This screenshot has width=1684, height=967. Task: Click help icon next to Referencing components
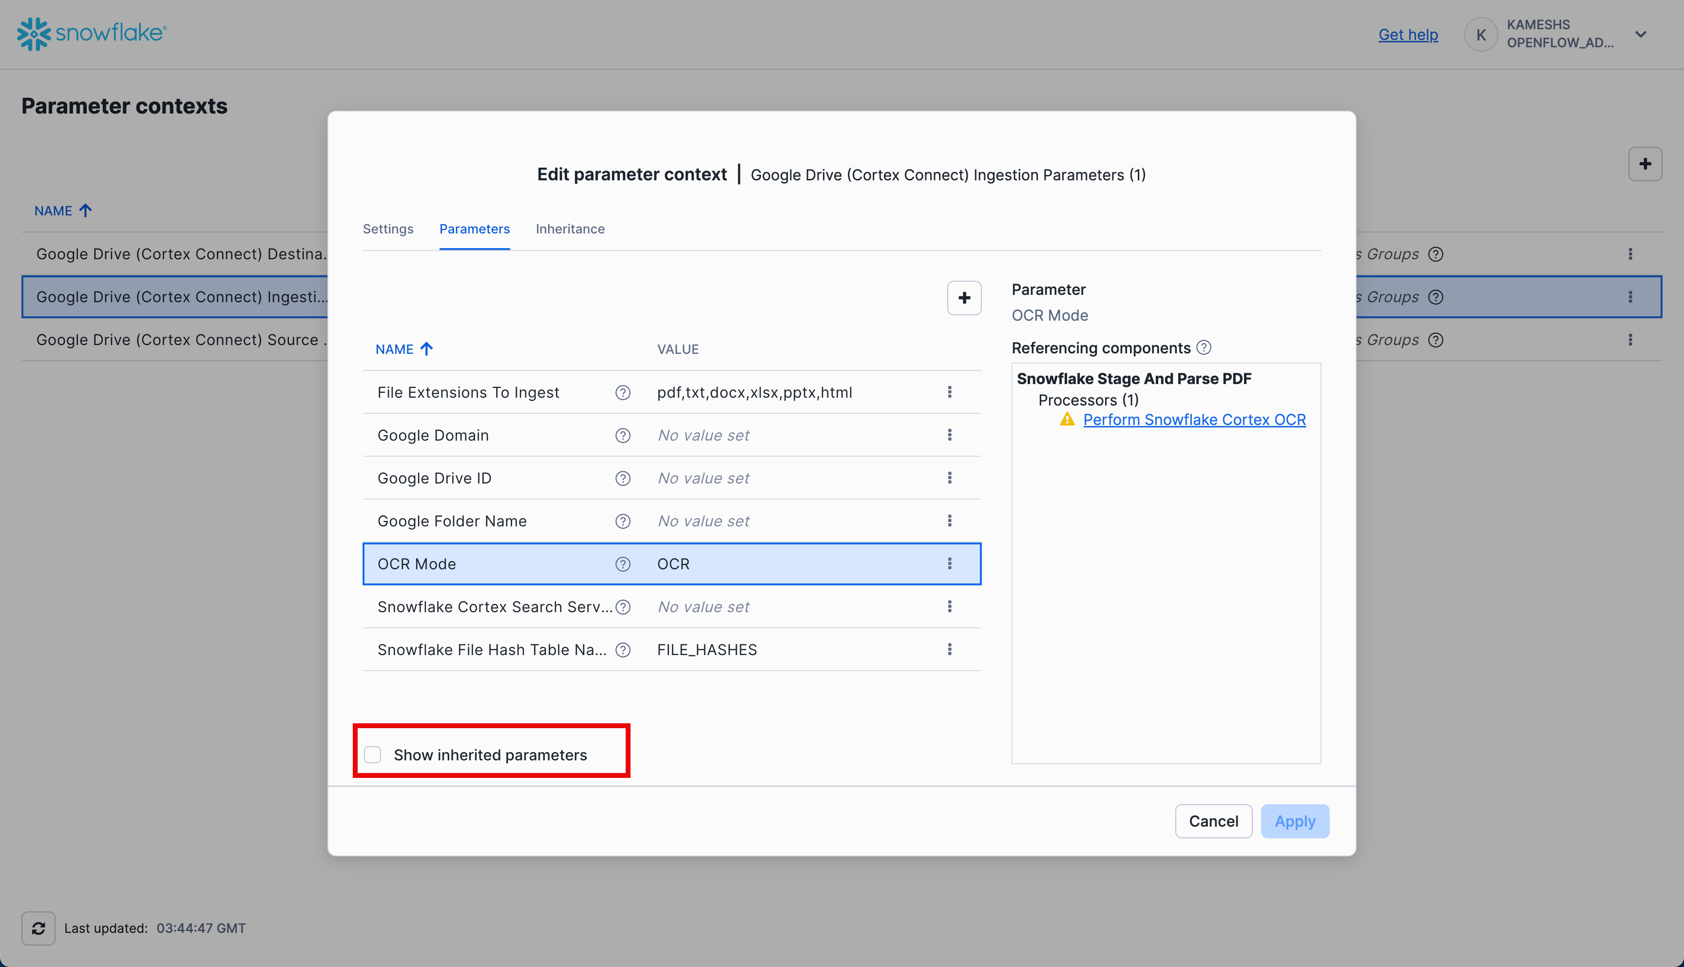click(x=1205, y=348)
